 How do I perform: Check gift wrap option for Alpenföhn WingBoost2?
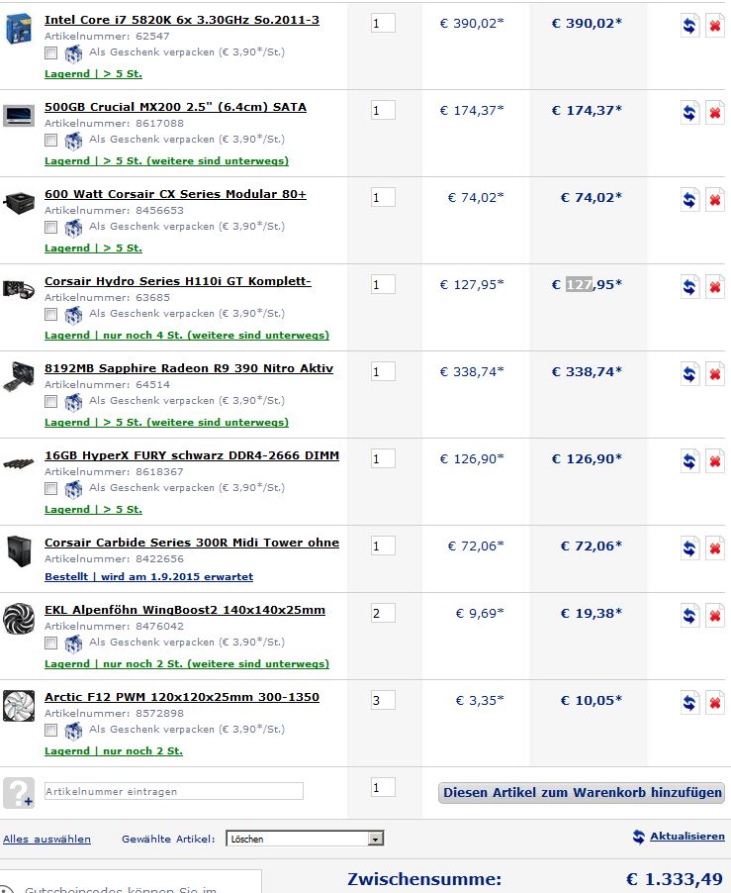tap(51, 645)
